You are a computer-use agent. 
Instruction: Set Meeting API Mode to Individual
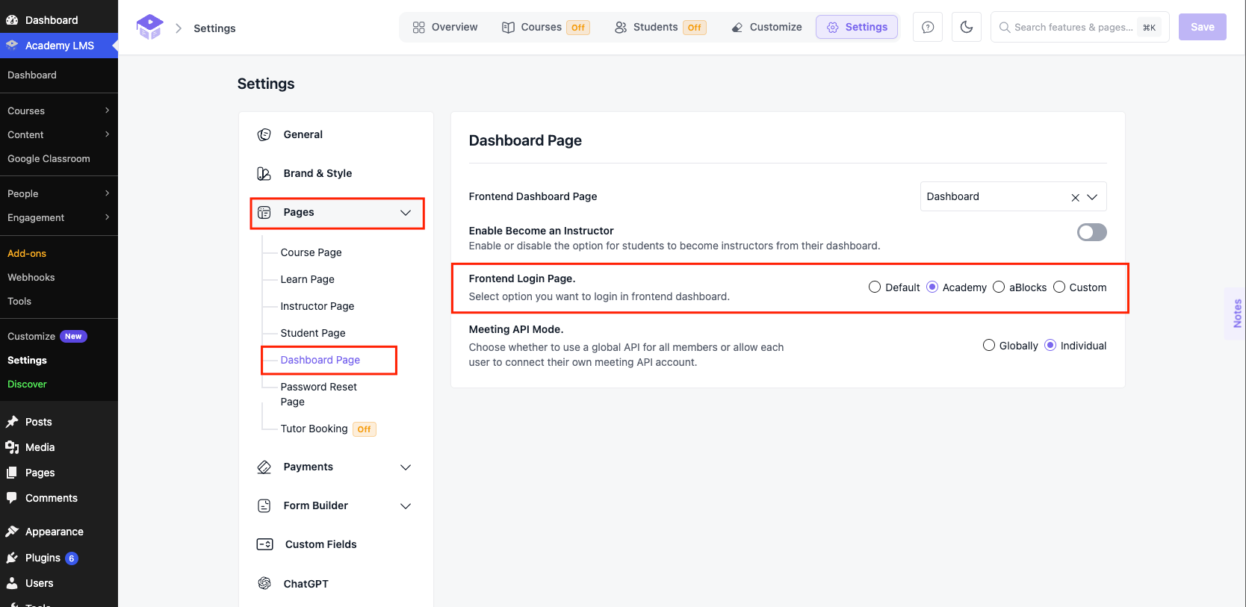[1050, 346]
